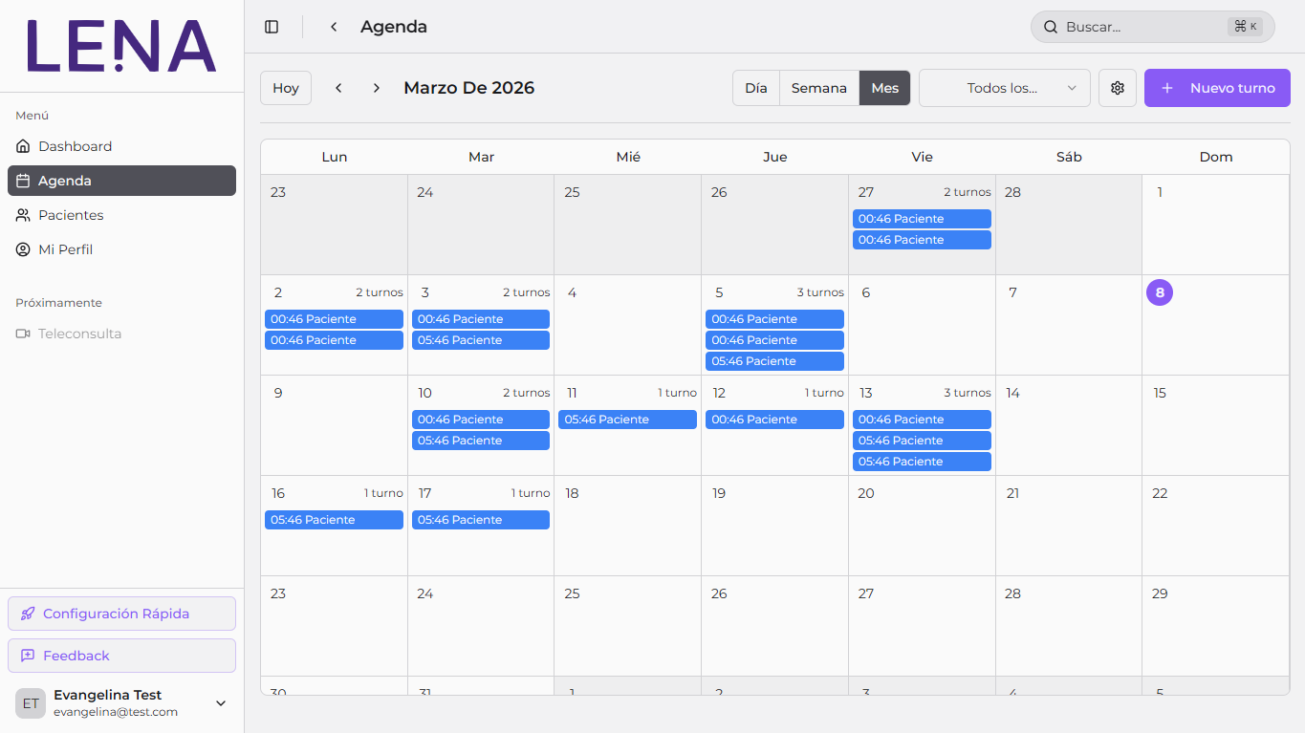This screenshot has width=1305, height=733.
Task: Go back using the header chevron
Action: click(334, 27)
